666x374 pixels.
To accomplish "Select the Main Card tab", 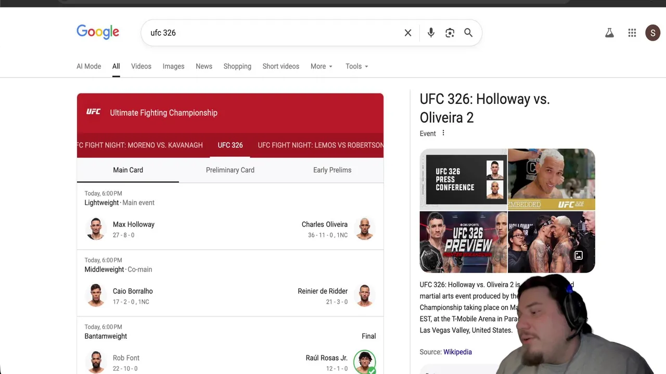I will (128, 170).
